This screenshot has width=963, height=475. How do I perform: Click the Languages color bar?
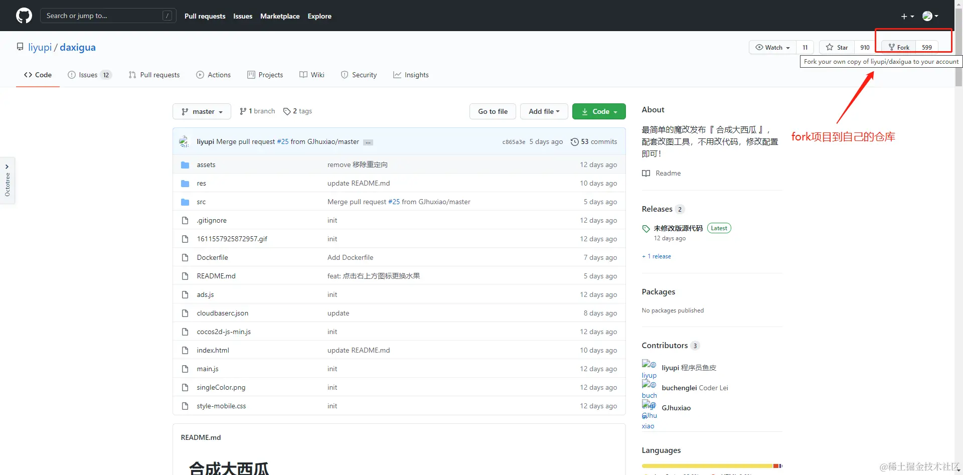coord(712,466)
